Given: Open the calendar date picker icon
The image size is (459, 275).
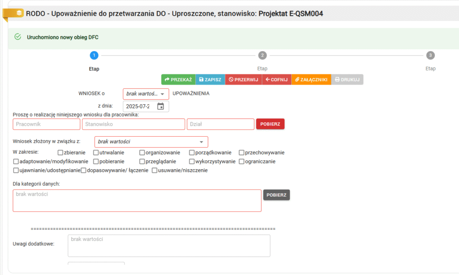Looking at the screenshot, I should (160, 106).
